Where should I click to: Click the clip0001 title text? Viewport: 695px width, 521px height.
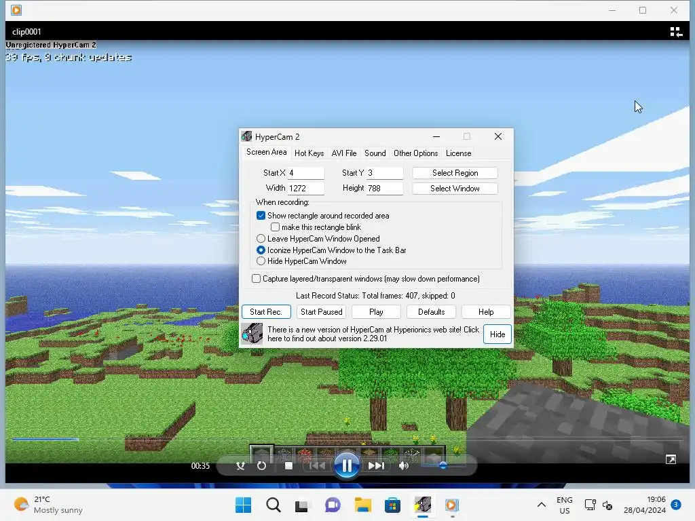pos(26,32)
